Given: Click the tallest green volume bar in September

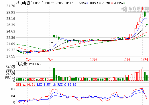Looking at the screenshot, I should (54, 74).
